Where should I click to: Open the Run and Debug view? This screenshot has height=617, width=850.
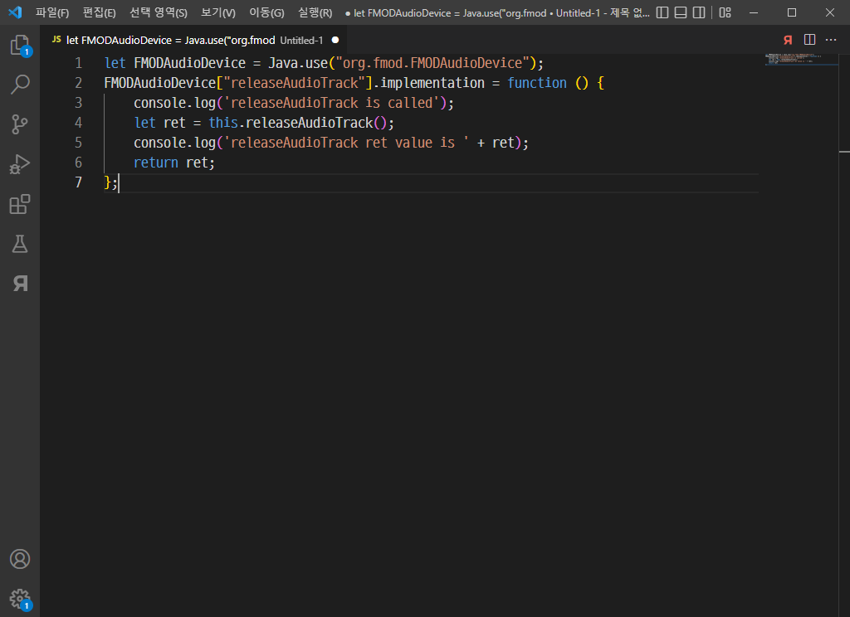pyautogui.click(x=19, y=164)
